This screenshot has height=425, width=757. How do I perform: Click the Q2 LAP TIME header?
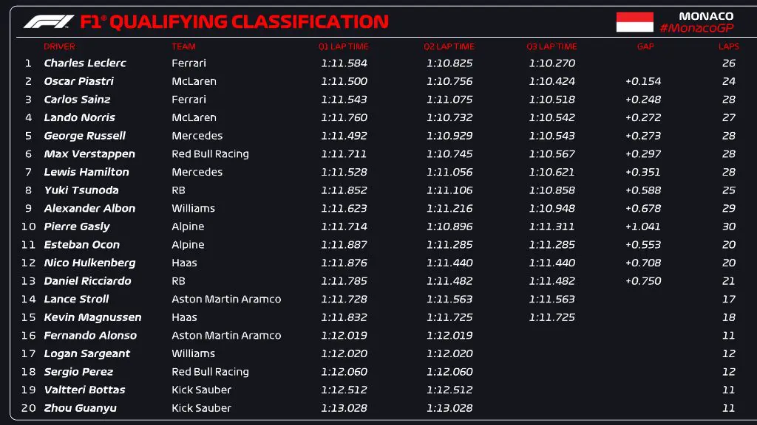click(448, 46)
